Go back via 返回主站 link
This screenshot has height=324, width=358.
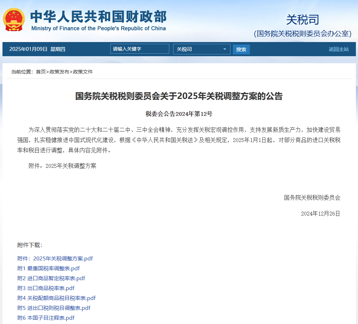(x=338, y=49)
